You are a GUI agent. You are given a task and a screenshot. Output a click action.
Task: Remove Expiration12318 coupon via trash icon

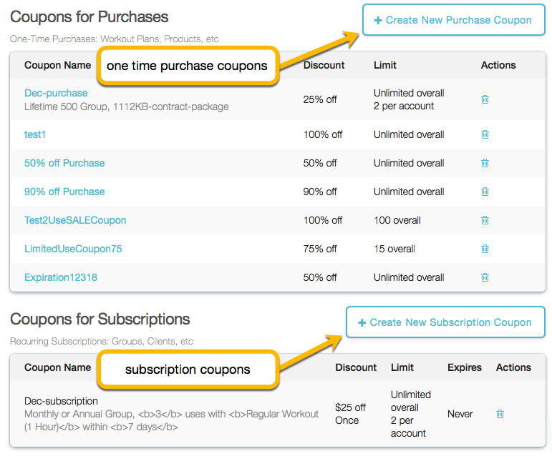pyautogui.click(x=485, y=277)
